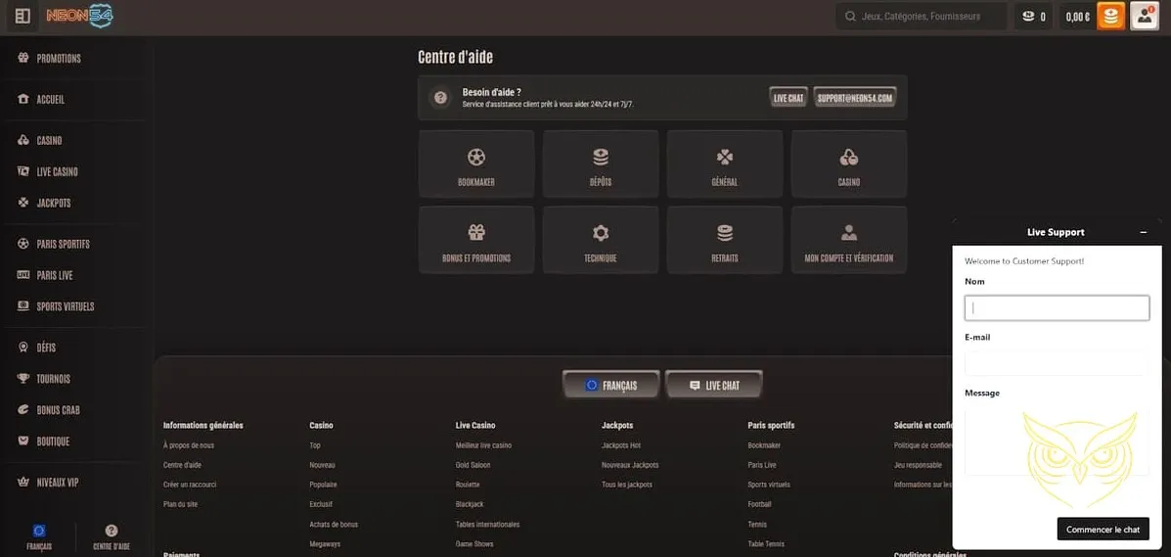1171x557 pixels.
Task: Click the Commencer le chat button
Action: 1103,530
